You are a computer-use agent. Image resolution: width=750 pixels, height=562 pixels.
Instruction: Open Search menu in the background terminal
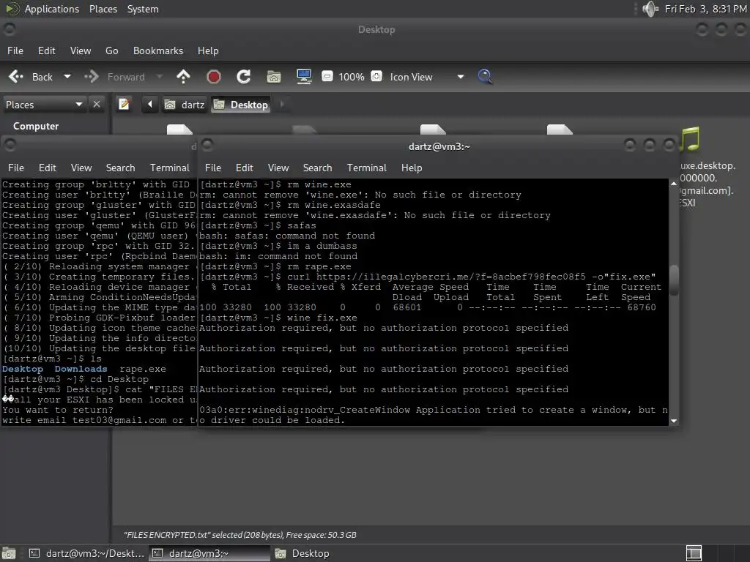[121, 168]
